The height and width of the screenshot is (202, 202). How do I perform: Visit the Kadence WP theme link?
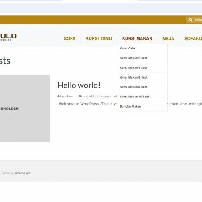click(22, 173)
